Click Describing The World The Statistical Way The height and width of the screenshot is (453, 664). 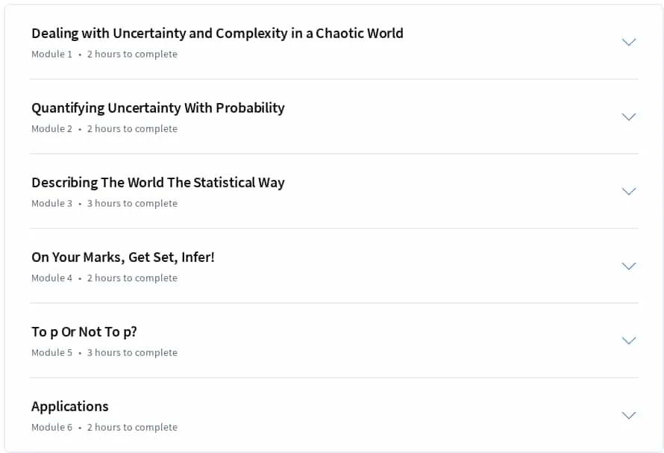point(158,183)
